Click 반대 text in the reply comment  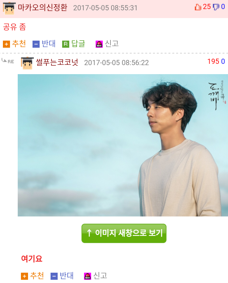(67, 276)
